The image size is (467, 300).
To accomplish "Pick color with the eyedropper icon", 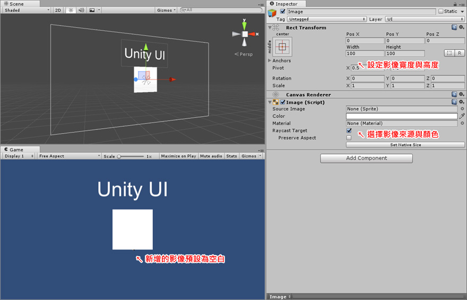I will point(462,116).
